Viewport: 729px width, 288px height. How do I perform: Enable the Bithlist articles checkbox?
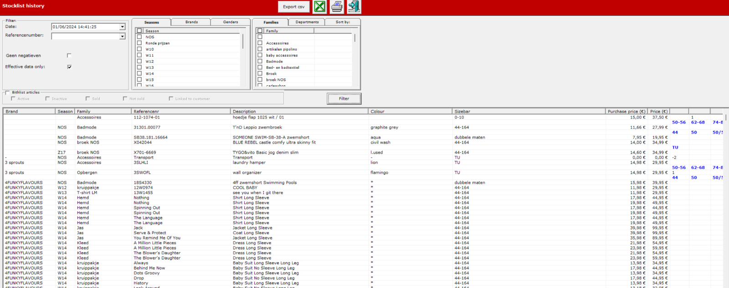point(7,93)
